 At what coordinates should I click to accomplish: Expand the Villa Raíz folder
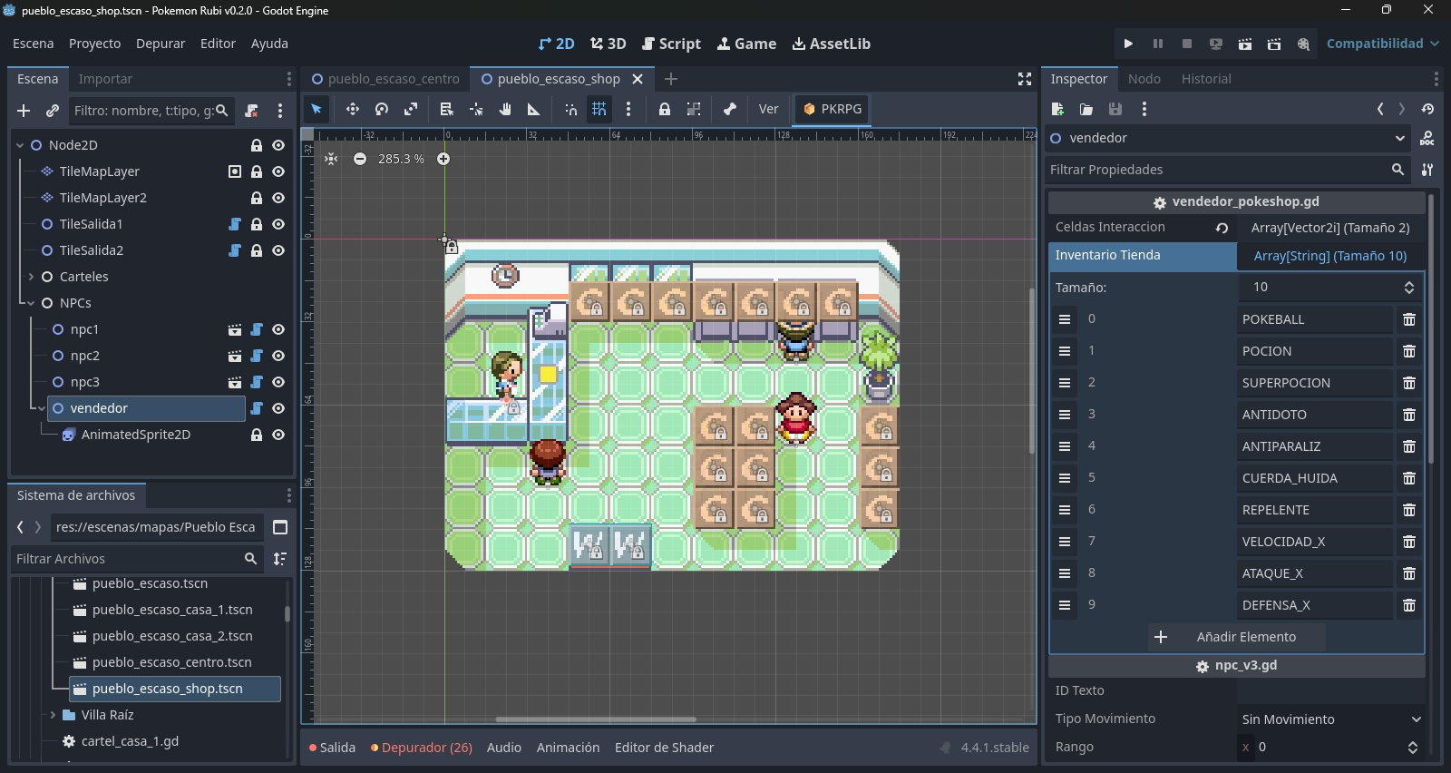[53, 715]
